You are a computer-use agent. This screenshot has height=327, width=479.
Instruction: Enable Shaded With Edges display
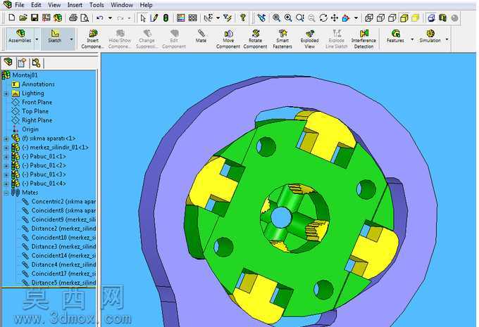tap(404, 18)
